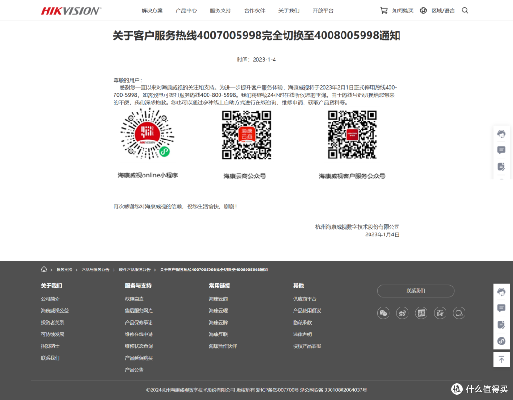Open the 海康互联 footer link
Image resolution: width=513 pixels, height=400 pixels.
click(x=218, y=335)
